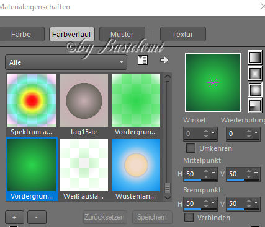This screenshot has width=265, height=227.
Task: Click the Speichern button
Action: (152, 217)
